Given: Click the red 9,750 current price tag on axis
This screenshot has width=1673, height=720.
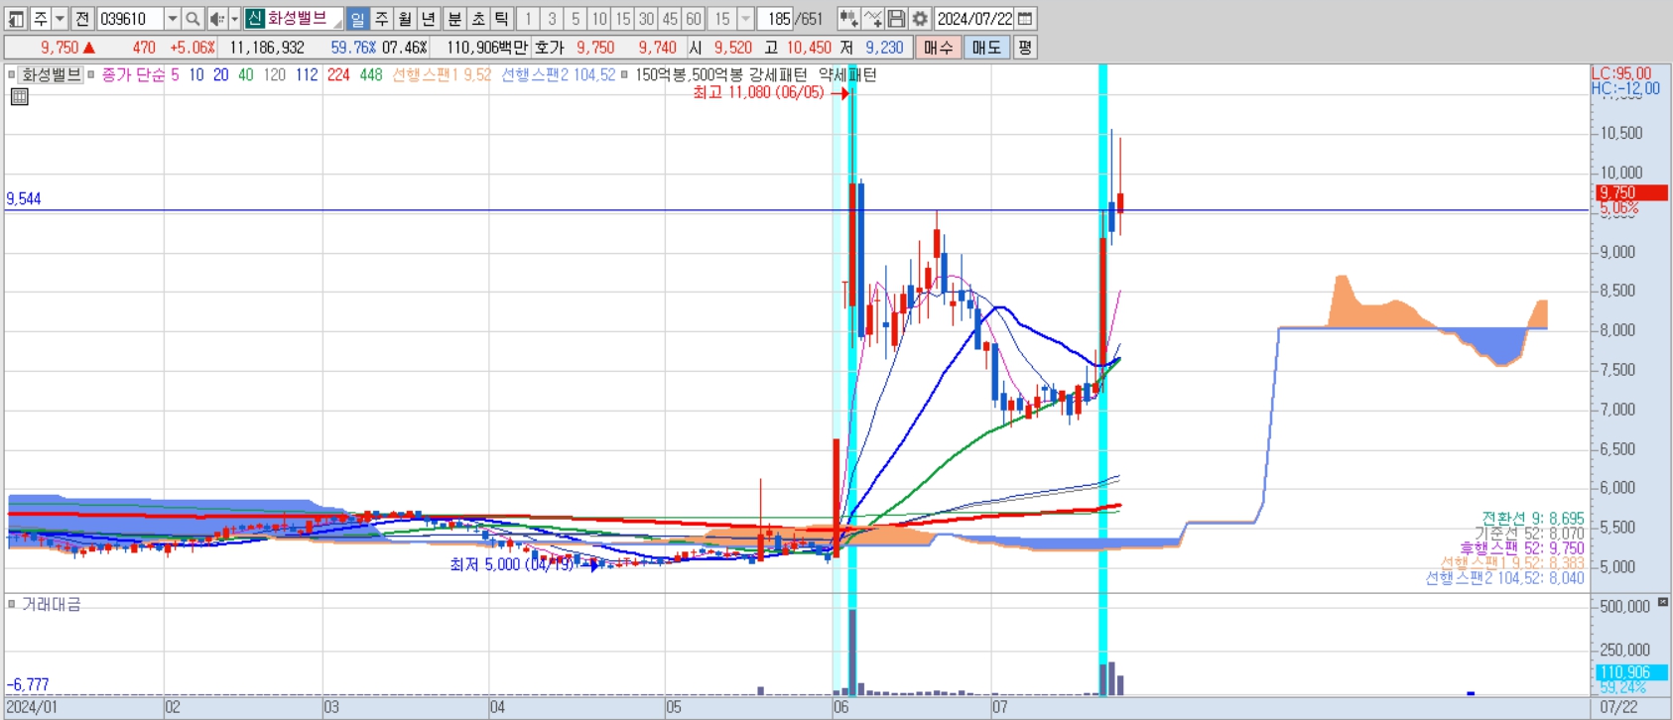Looking at the screenshot, I should tap(1632, 193).
